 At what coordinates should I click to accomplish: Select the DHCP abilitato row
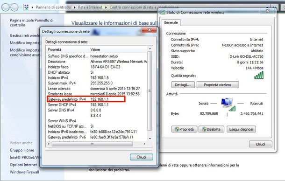click(97, 72)
